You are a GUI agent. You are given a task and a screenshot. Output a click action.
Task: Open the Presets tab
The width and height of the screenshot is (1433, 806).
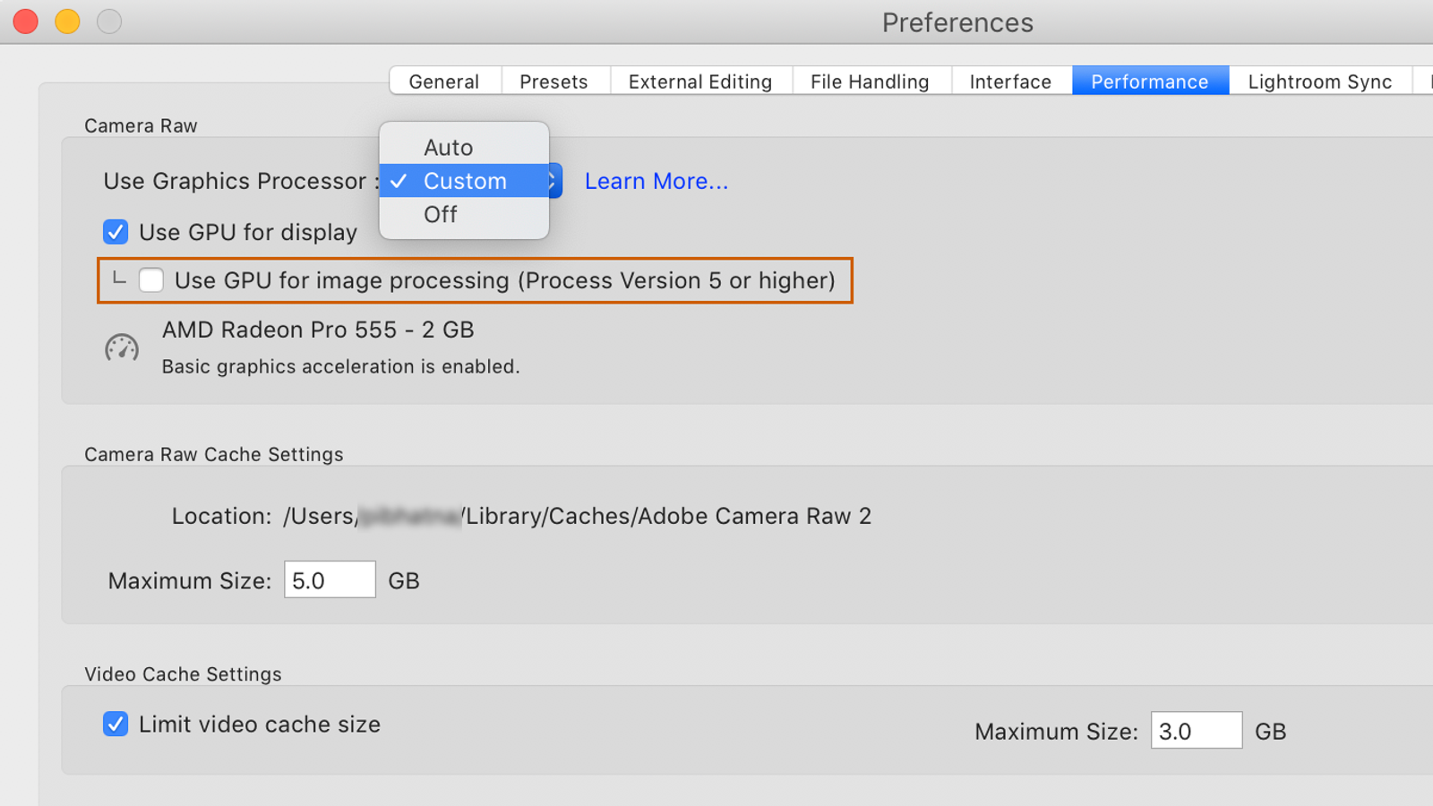tap(553, 81)
